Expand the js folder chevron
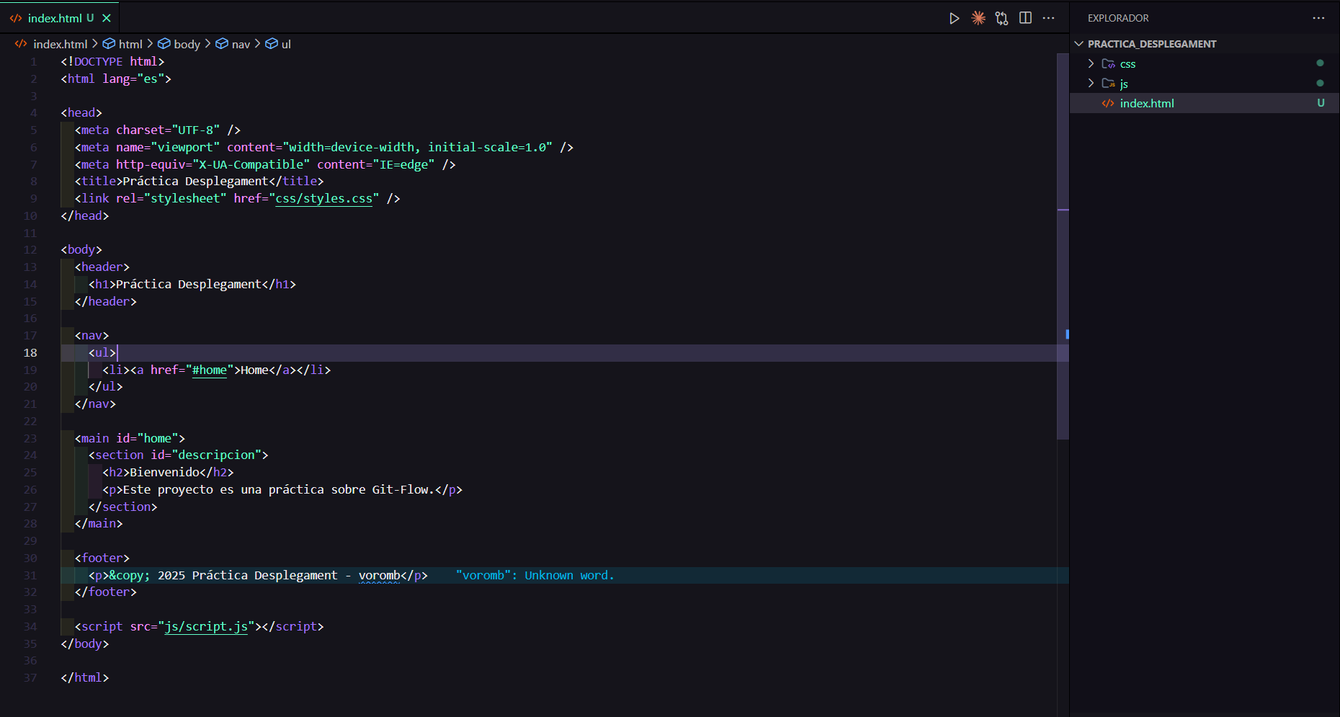Screen dimensions: 1340x717 coord(1091,84)
